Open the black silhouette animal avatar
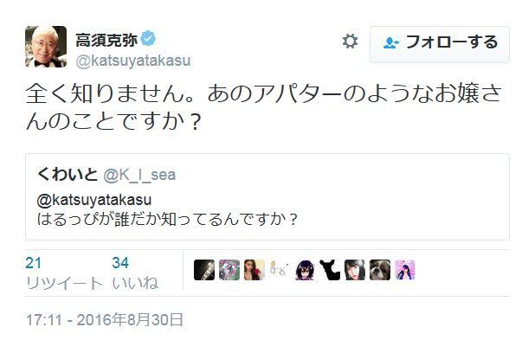This screenshot has height=340, width=528. pyautogui.click(x=330, y=270)
